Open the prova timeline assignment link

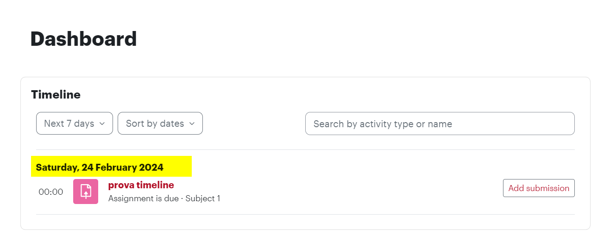(x=141, y=185)
